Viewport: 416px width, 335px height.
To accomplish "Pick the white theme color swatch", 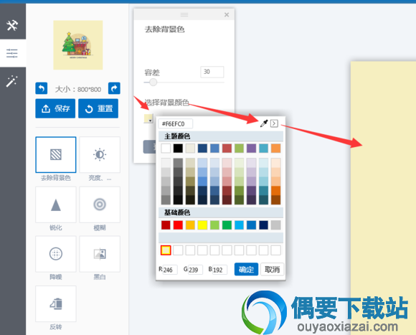I will (166, 148).
